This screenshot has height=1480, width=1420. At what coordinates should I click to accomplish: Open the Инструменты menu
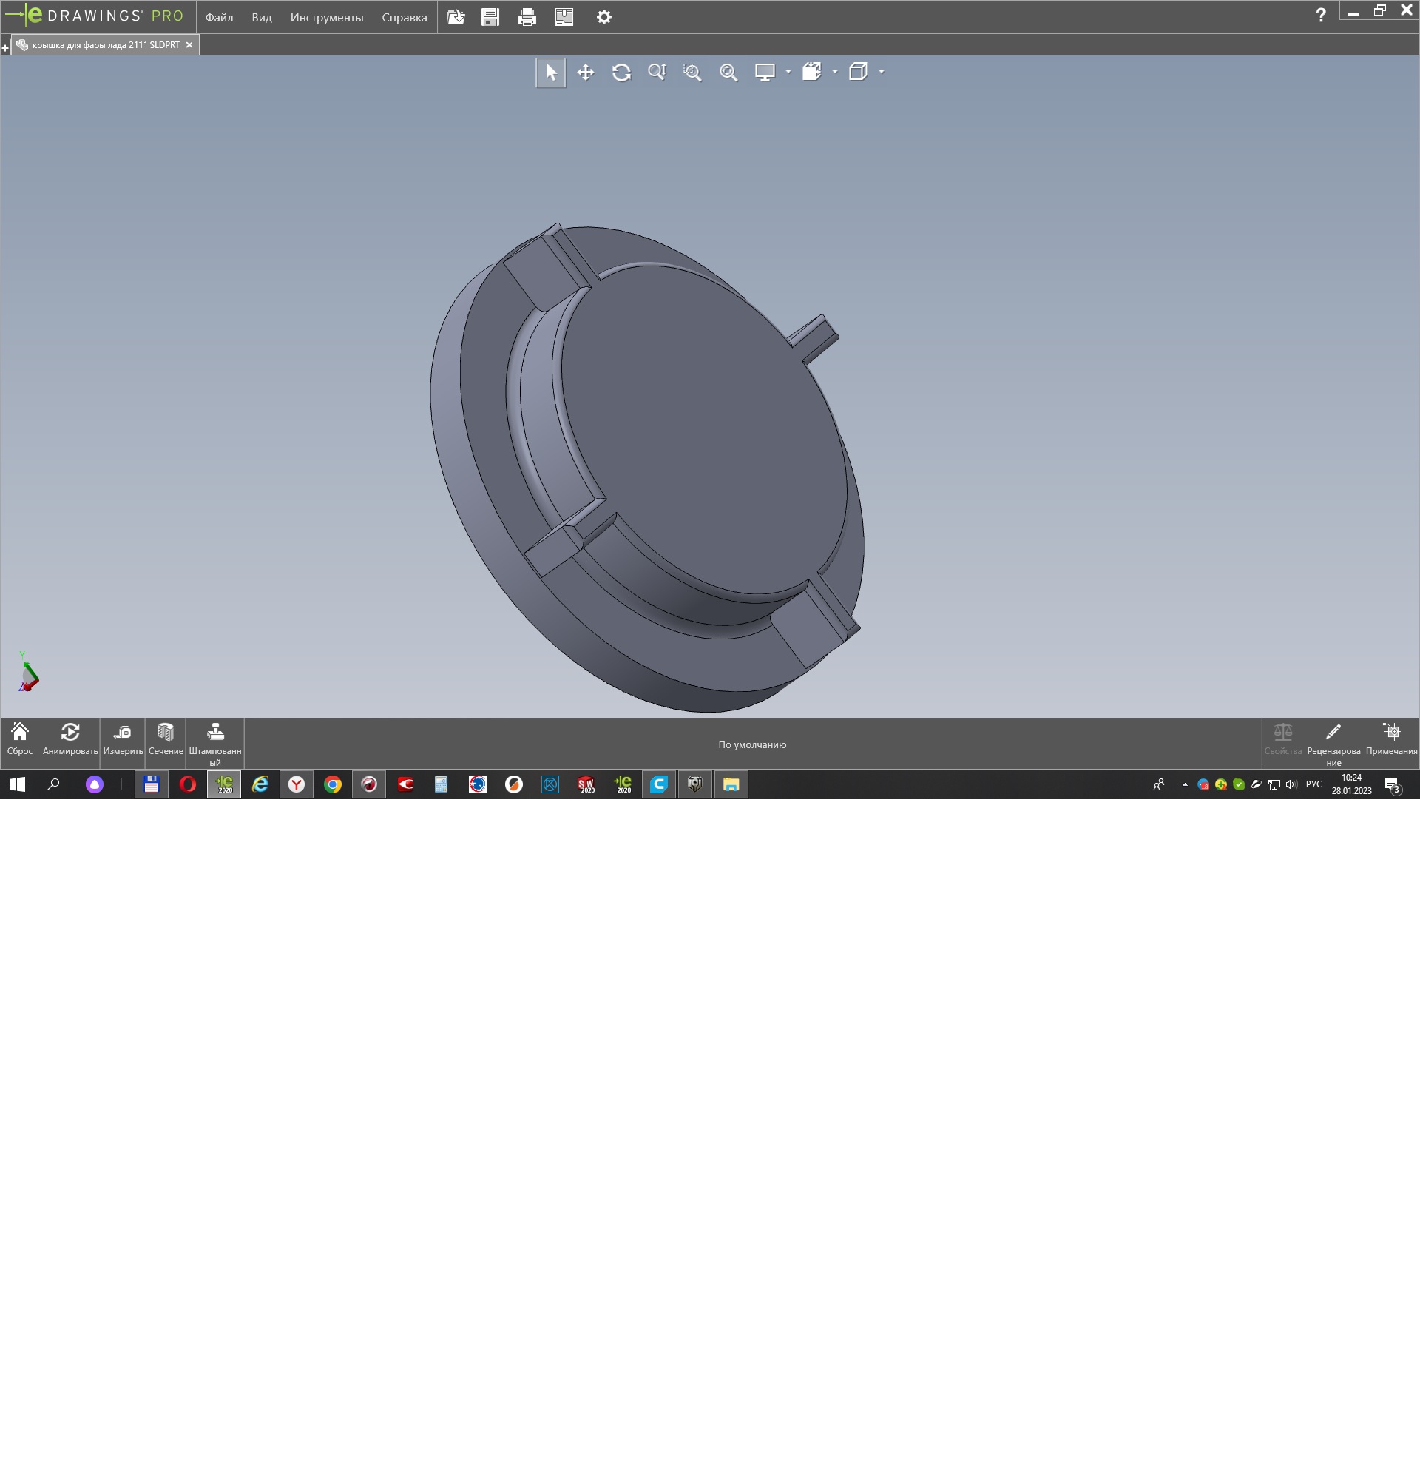pyautogui.click(x=327, y=17)
